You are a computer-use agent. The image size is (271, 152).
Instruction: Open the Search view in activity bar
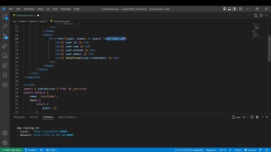(5, 26)
